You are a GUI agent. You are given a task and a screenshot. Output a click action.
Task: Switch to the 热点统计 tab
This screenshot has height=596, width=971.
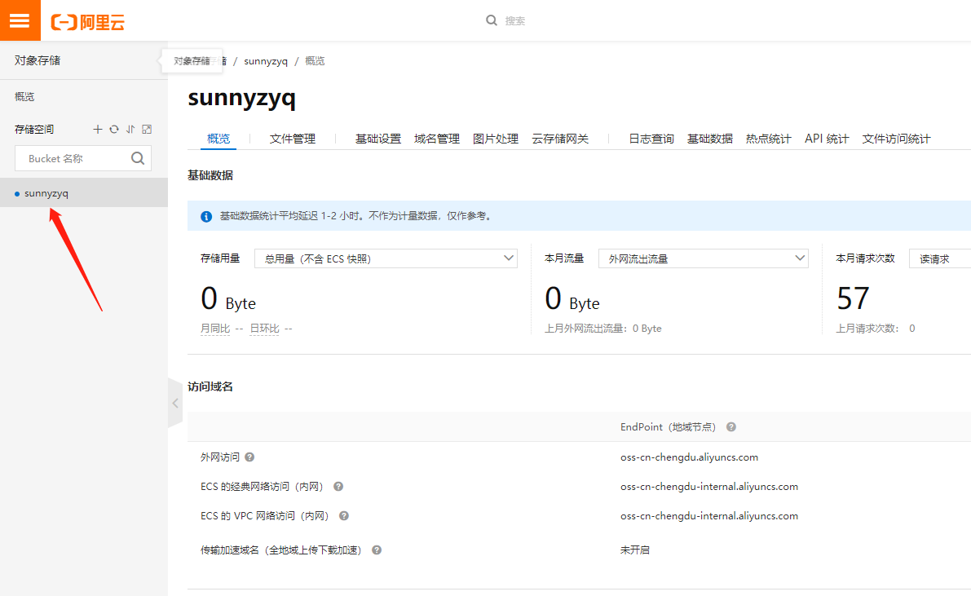coord(769,139)
